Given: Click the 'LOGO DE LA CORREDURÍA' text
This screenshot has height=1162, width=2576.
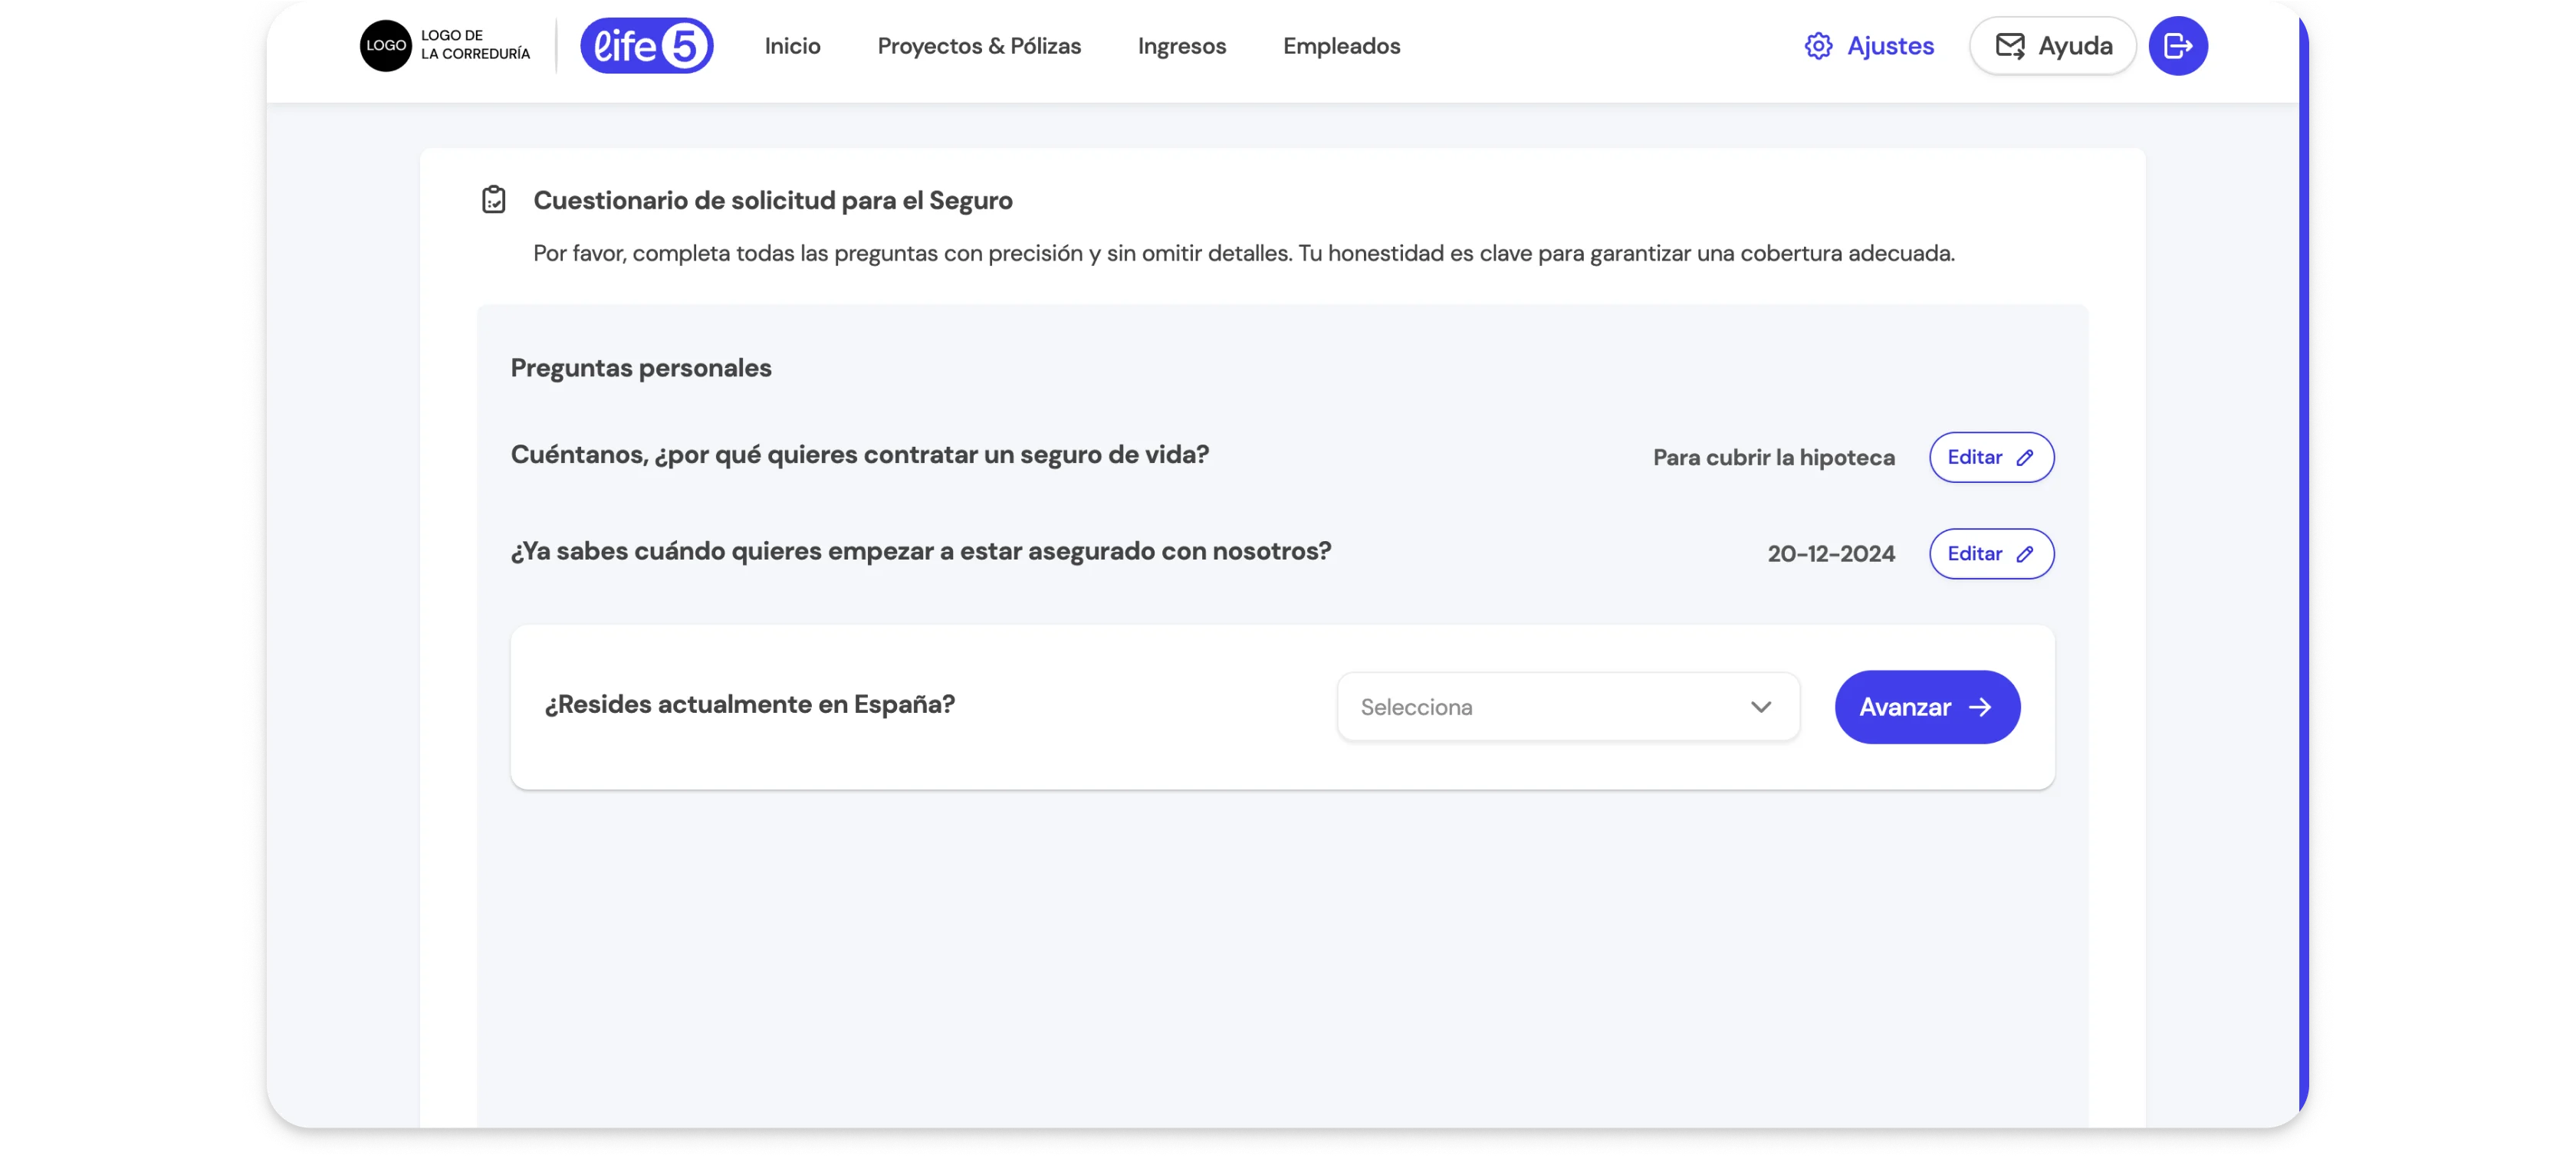Looking at the screenshot, I should pos(475,45).
